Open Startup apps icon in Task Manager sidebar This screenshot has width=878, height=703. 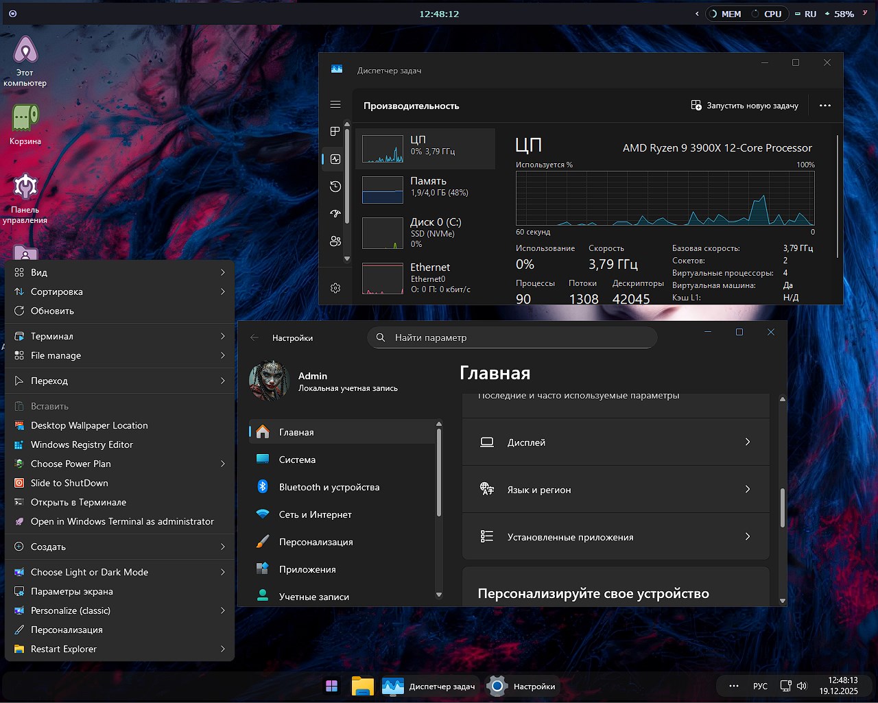pyautogui.click(x=335, y=213)
